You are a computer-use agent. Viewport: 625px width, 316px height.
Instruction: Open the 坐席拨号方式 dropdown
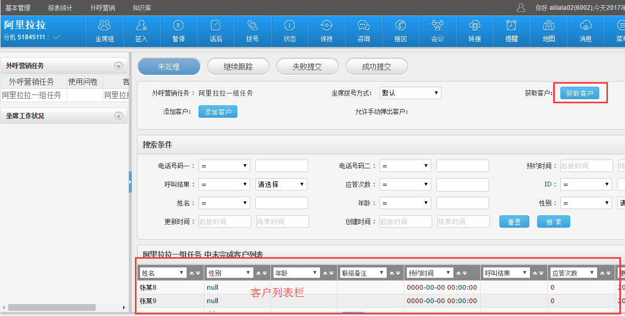pos(410,93)
